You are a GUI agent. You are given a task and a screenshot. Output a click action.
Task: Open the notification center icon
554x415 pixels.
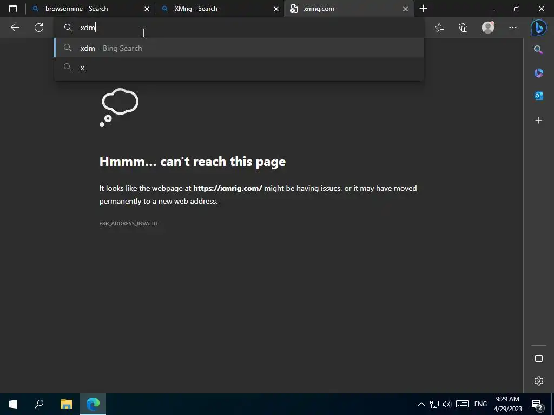[x=537, y=404]
